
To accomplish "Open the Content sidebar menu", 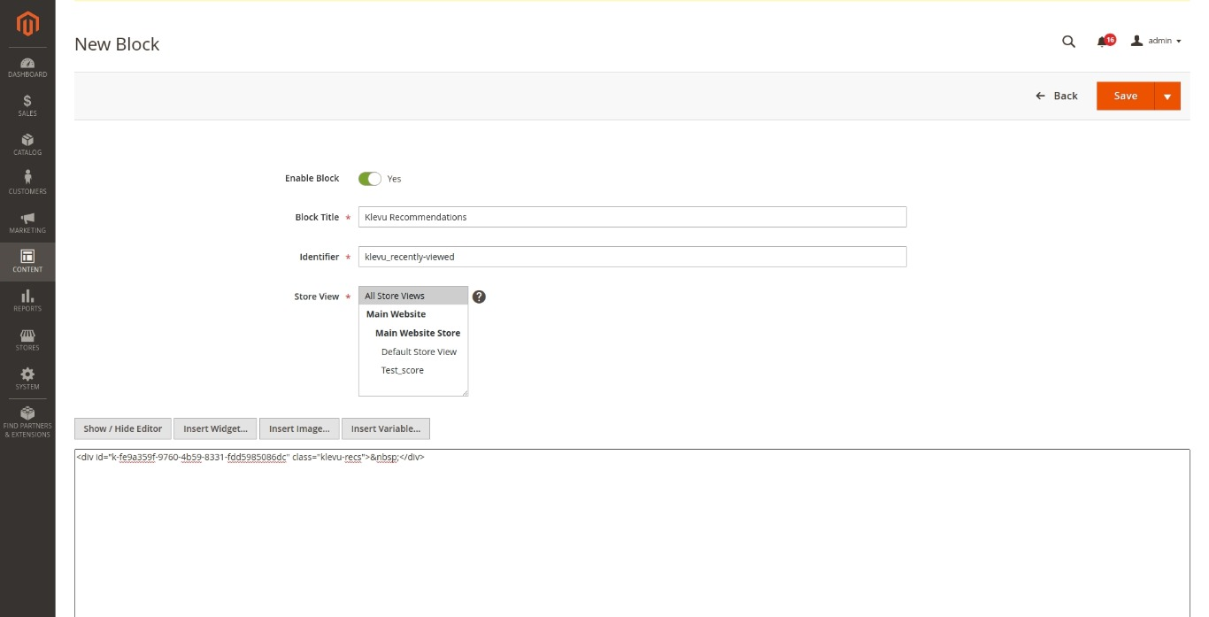I will (x=27, y=262).
